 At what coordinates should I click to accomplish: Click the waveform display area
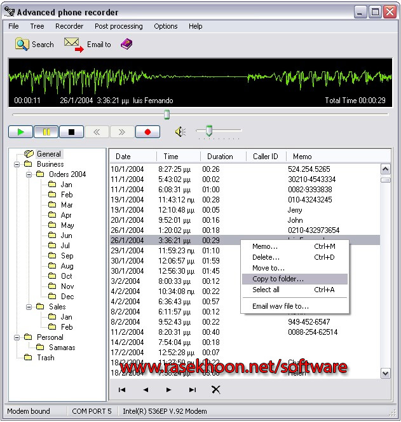point(200,83)
